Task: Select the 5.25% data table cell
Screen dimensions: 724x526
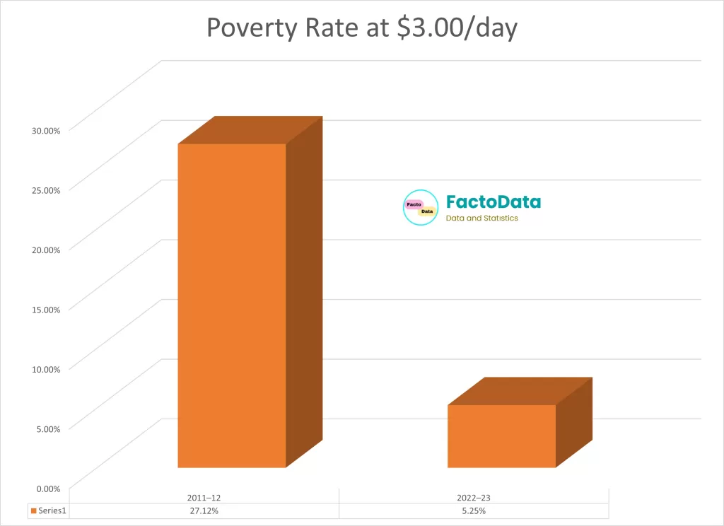Action: click(x=474, y=510)
